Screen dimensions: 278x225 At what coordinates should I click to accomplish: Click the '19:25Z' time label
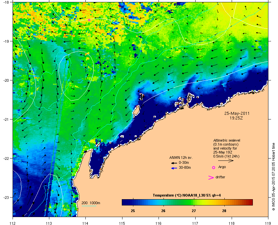(x=236, y=118)
